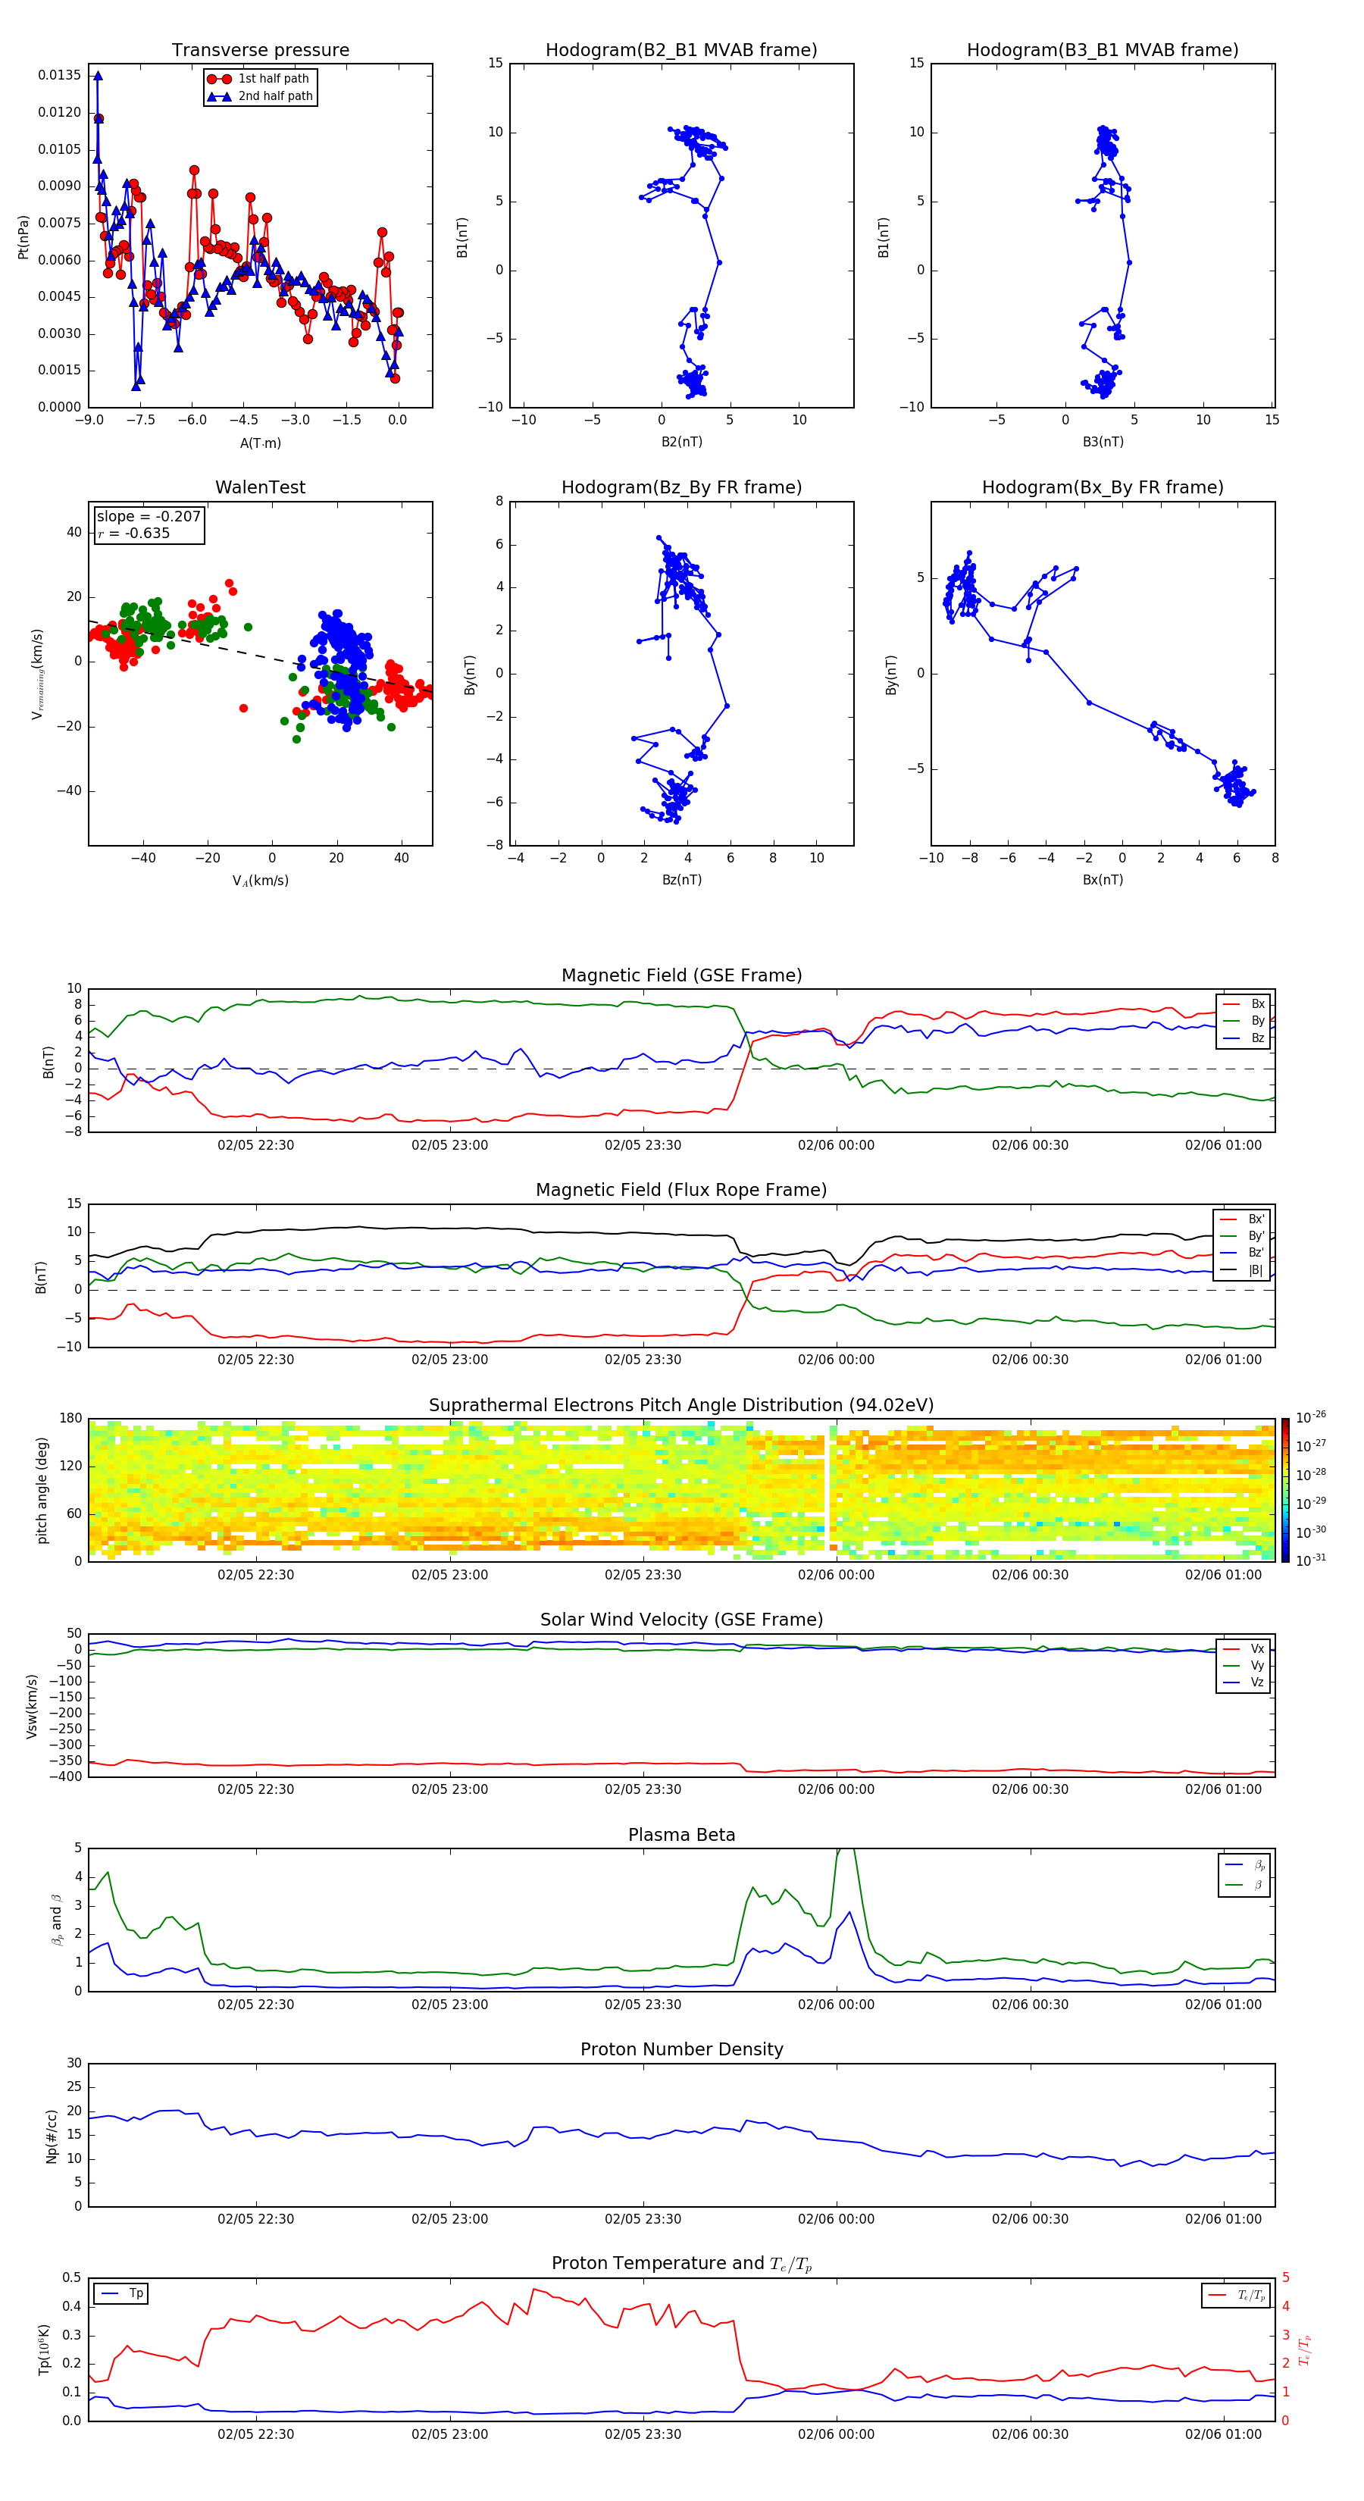The width and height of the screenshot is (1364, 2501).
Task: Click the "-400" tick on Solar Wind Velocity axis
Action: click(x=66, y=1776)
